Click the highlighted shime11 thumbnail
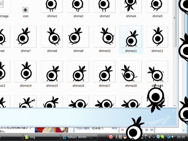Screen dimensions: 188x141 [x=131, y=37]
